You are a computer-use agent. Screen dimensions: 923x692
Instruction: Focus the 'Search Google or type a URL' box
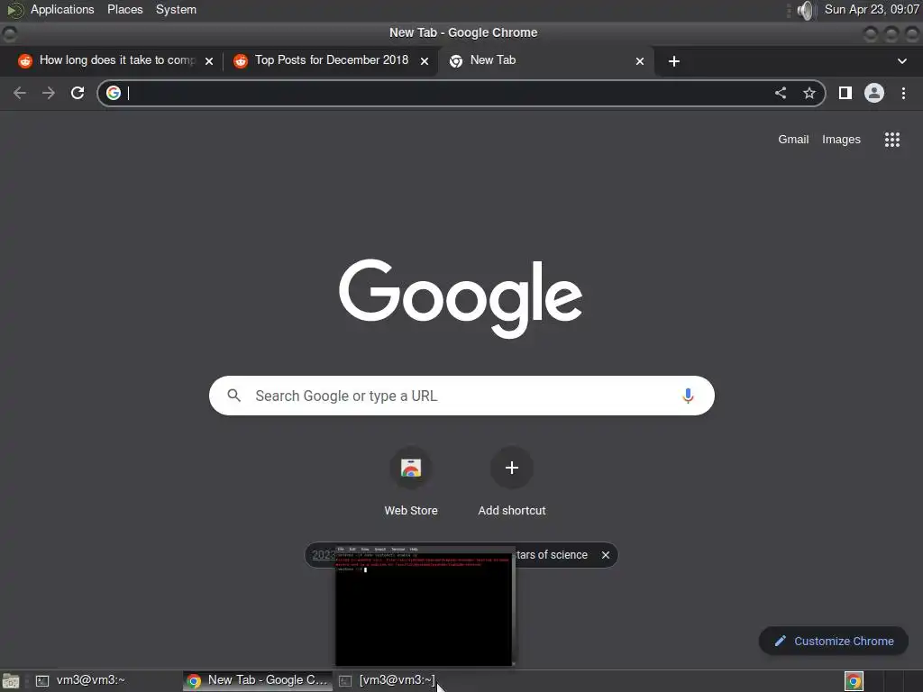(x=461, y=396)
